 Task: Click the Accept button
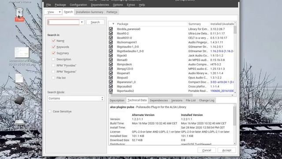click(x=227, y=150)
